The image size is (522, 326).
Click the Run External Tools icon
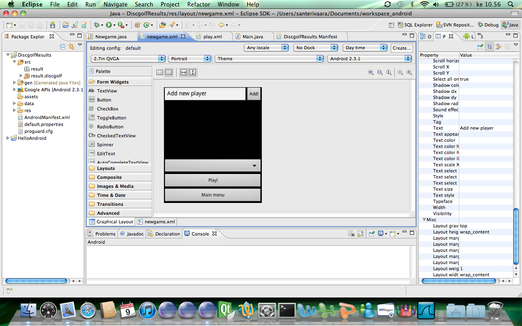[x=121, y=25]
